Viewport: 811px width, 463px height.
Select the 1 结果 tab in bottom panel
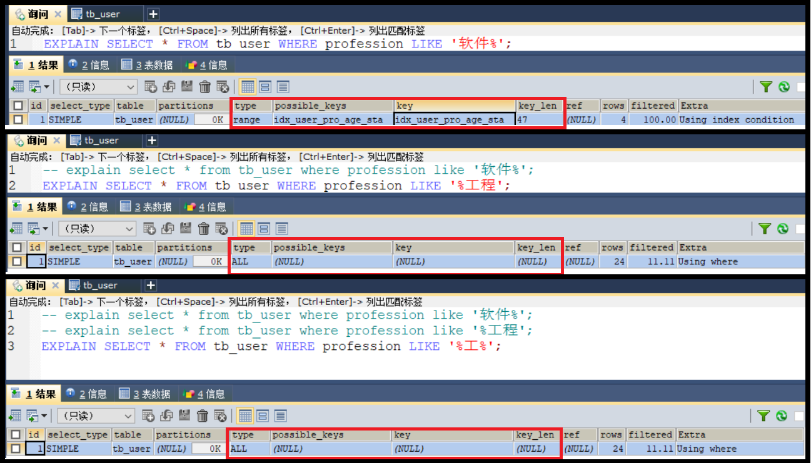point(35,394)
